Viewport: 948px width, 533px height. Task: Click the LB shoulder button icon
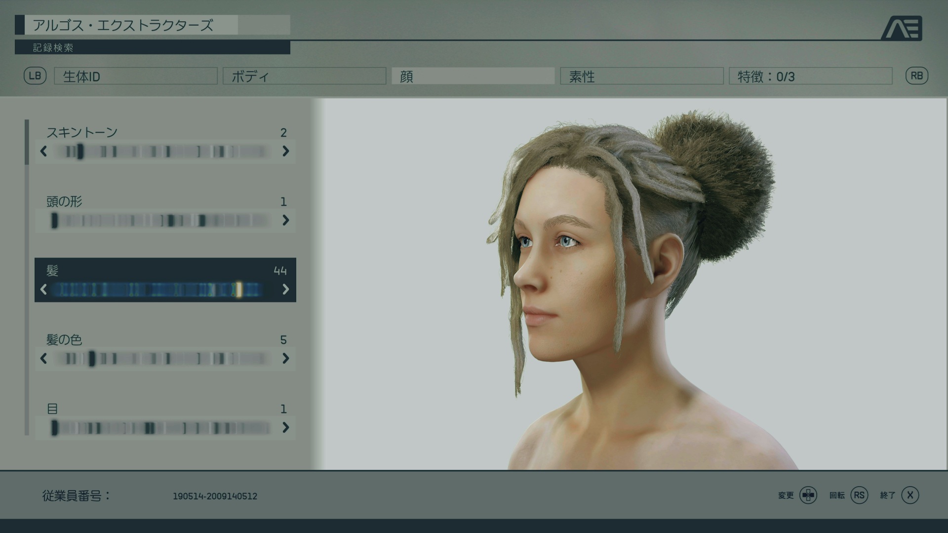(35, 76)
